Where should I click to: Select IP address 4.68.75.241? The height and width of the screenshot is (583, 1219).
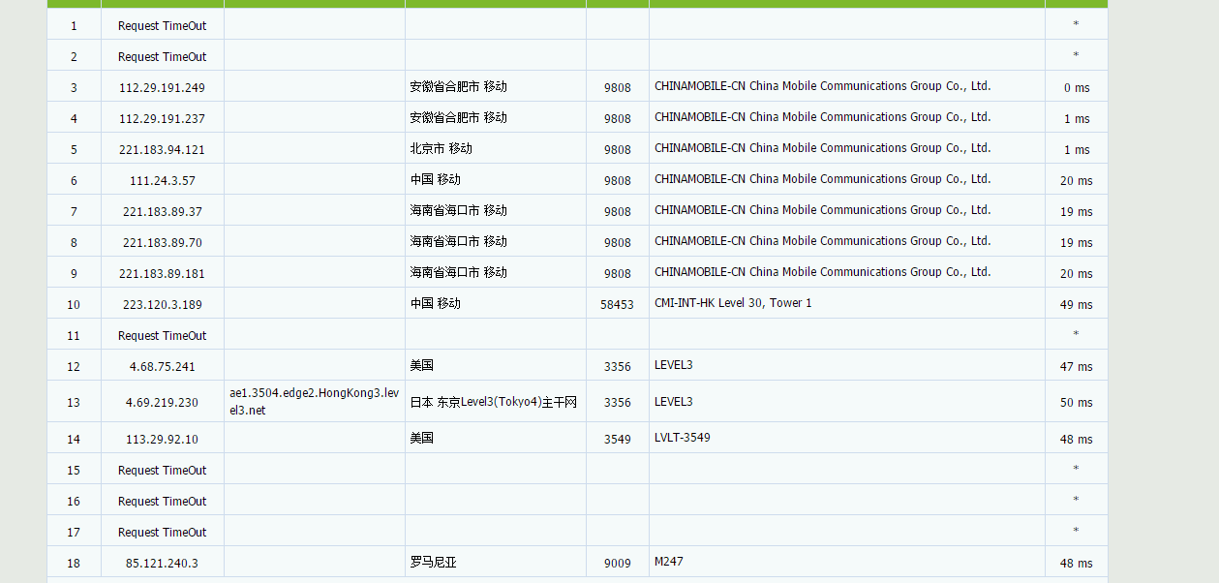tap(162, 366)
